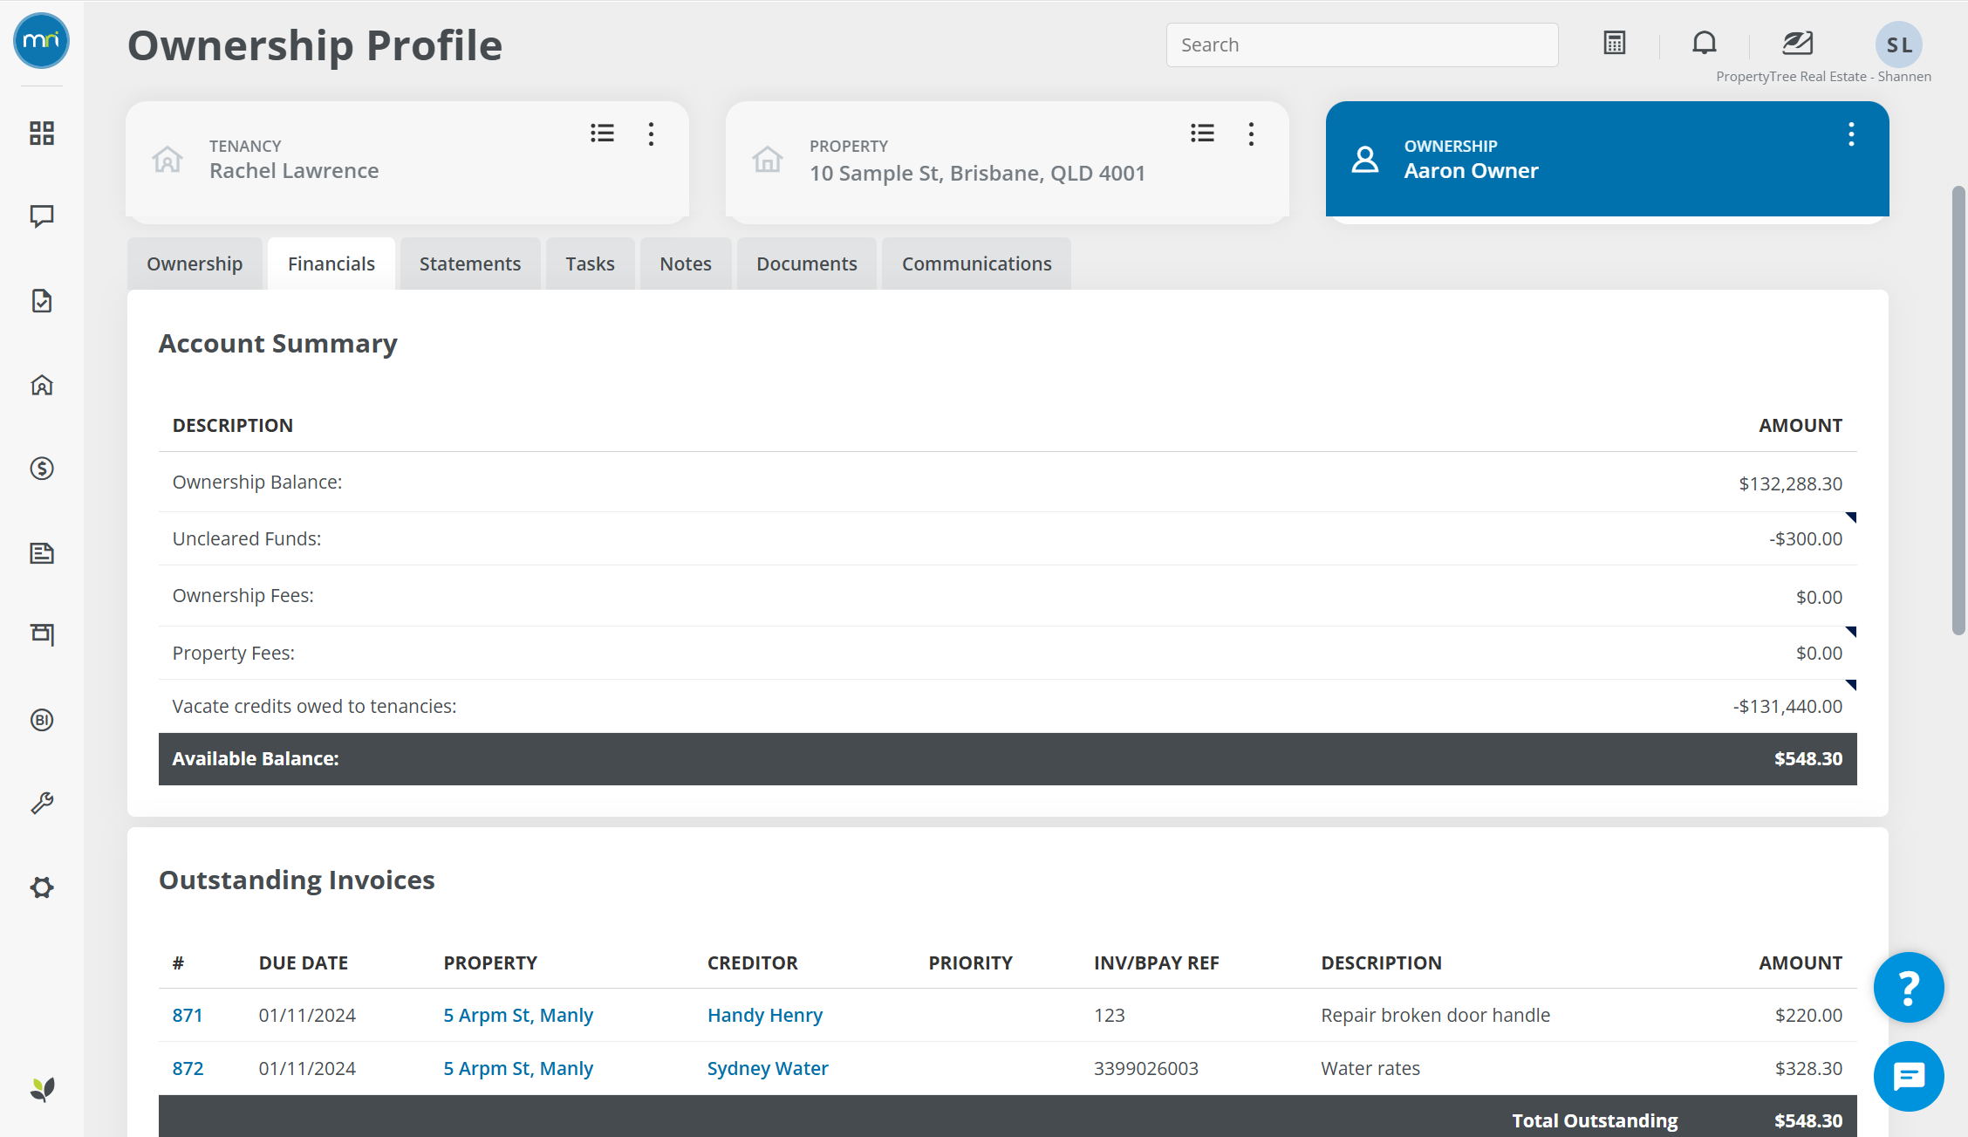Open the property house icon in sidebar

42,385
